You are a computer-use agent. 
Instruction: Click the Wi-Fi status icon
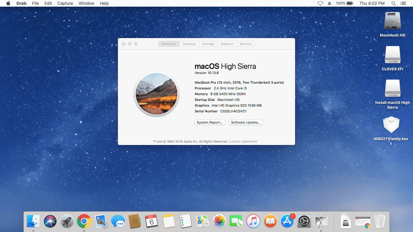(320, 3)
